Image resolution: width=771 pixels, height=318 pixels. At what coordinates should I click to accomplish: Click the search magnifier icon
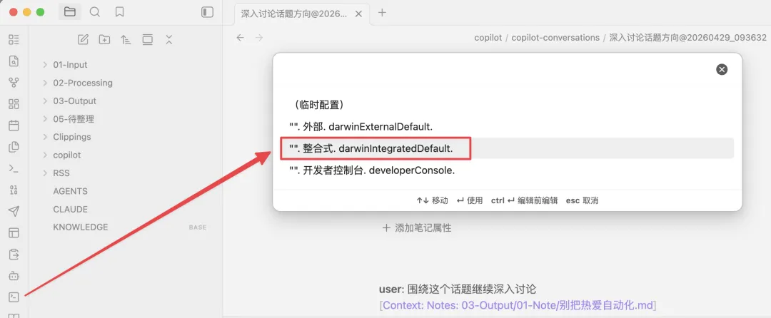[95, 12]
